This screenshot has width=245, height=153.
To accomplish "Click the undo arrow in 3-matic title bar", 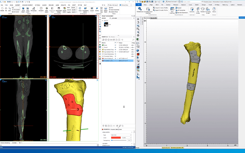I will point(155,2).
